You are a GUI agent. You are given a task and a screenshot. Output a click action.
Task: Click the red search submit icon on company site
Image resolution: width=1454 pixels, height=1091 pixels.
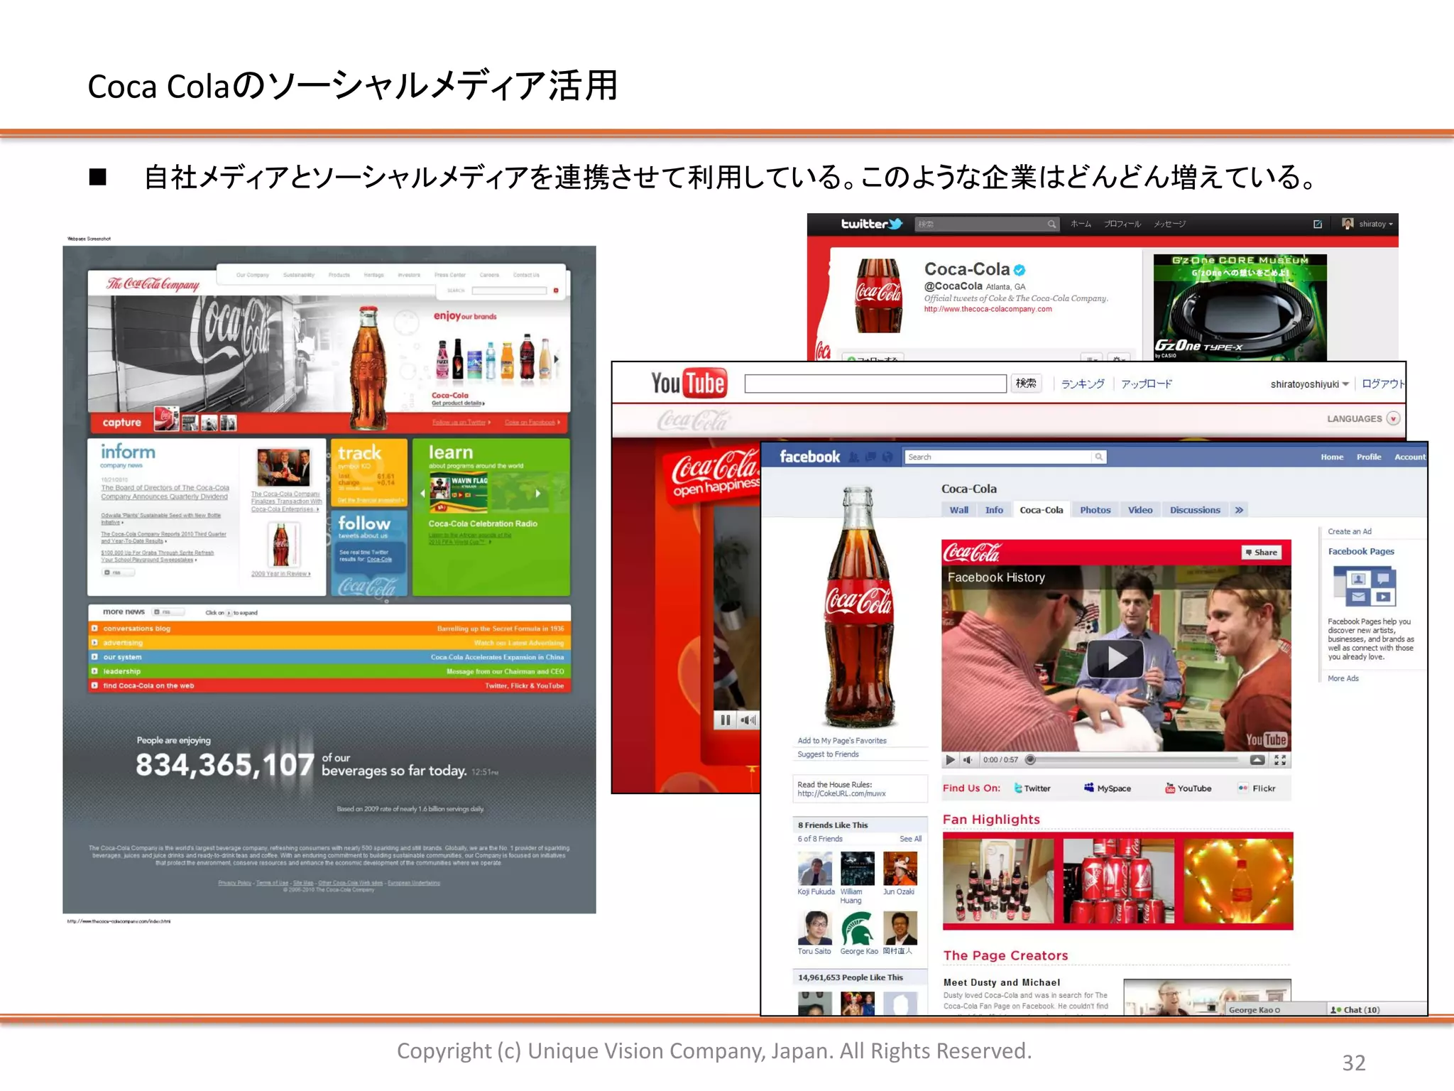pyautogui.click(x=556, y=291)
